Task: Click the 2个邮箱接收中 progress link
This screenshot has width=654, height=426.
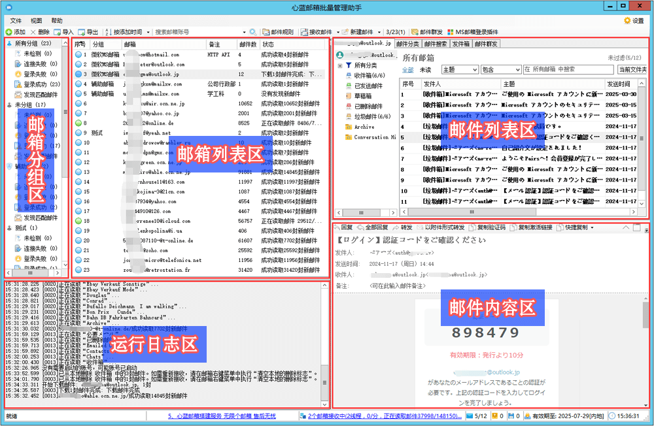Action: point(385,416)
